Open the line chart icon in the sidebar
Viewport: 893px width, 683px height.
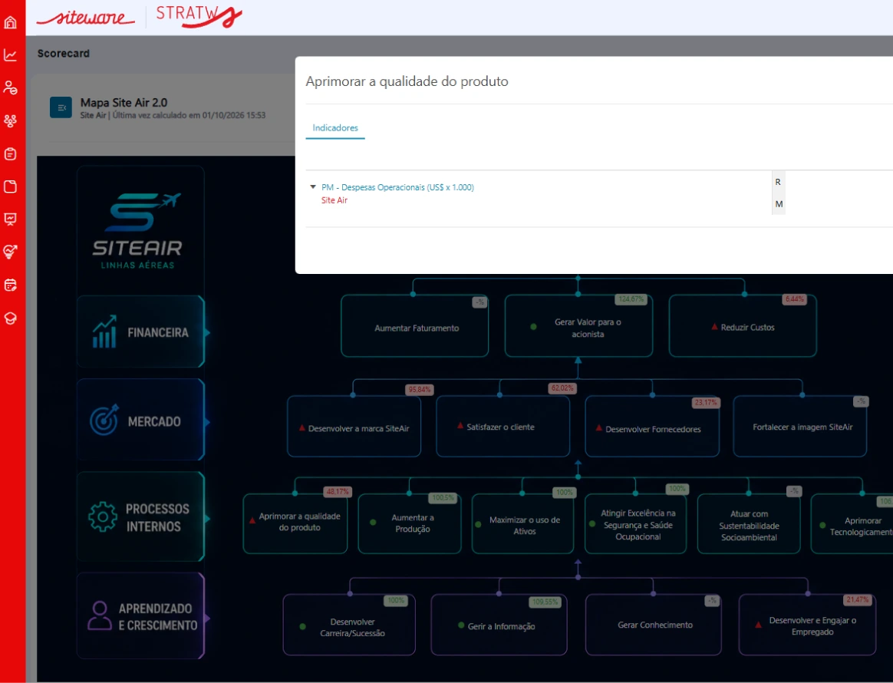(10, 55)
